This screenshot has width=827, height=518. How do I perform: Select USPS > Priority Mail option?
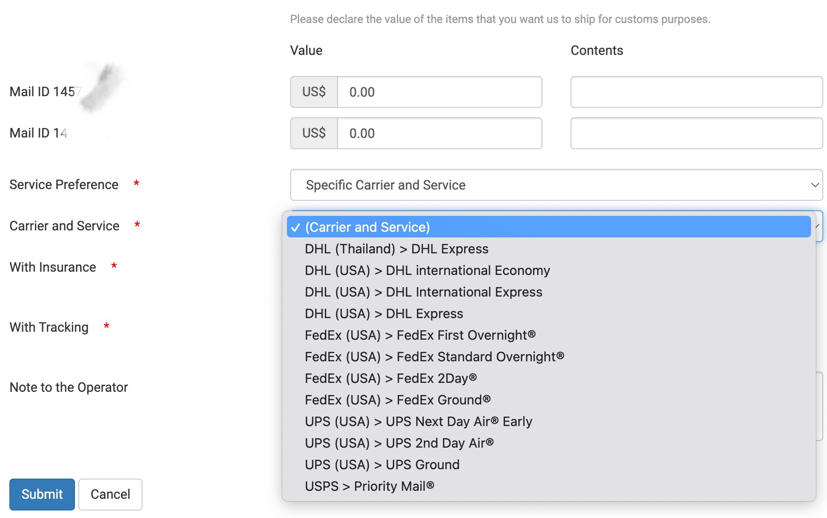[549, 486]
